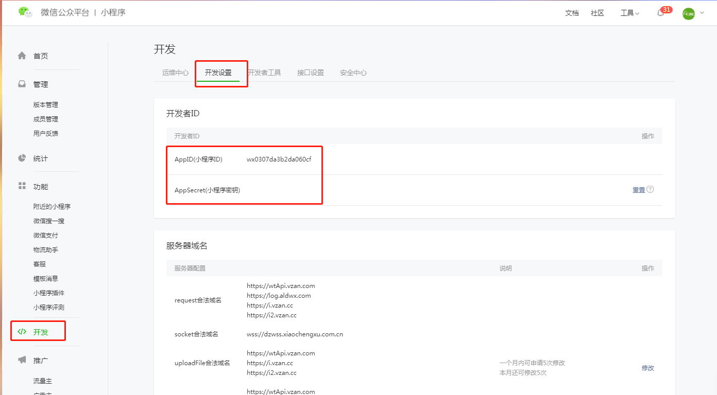This screenshot has width=717, height=395.
Task: Click the home icon beside 首页
Action: pyautogui.click(x=22, y=56)
